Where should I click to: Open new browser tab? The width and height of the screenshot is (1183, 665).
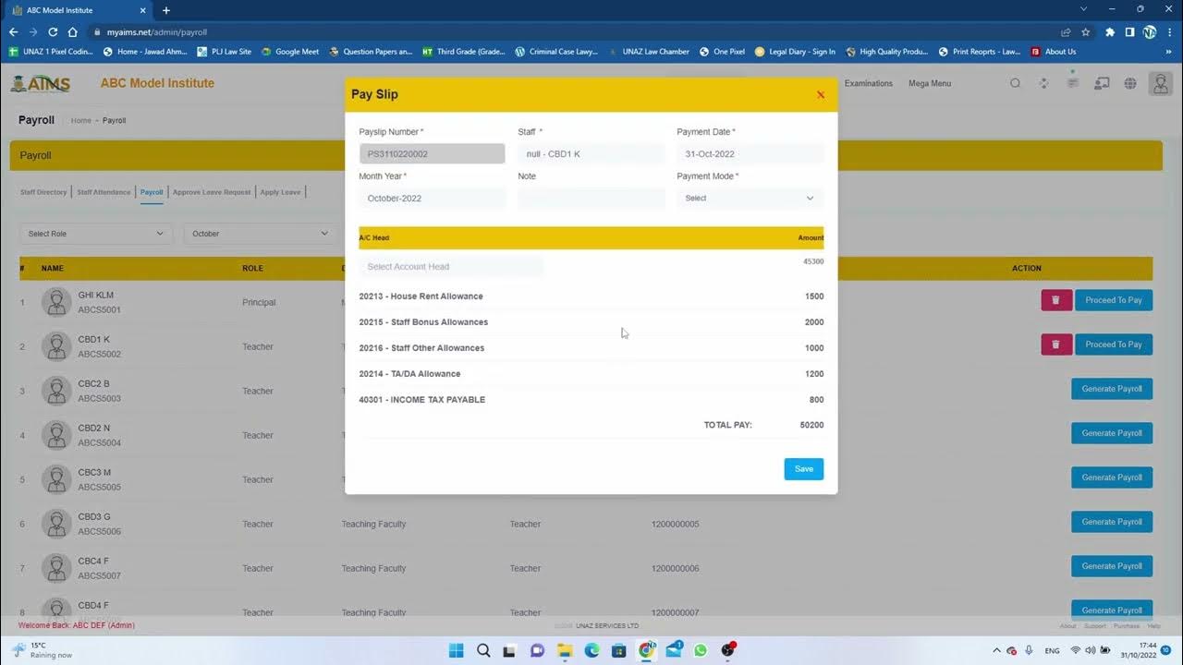pyautogui.click(x=166, y=10)
